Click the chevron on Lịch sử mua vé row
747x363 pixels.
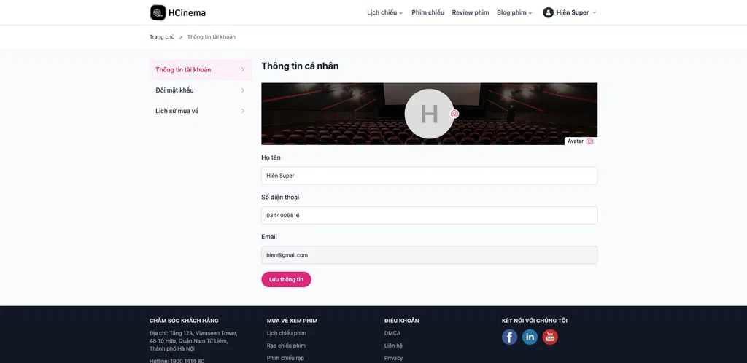(x=242, y=111)
